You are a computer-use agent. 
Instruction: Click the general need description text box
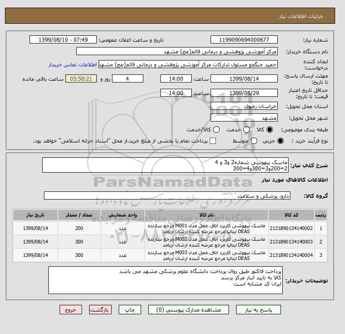(x=165, y=165)
